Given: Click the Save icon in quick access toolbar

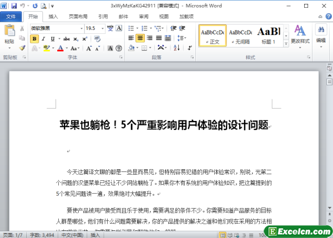Looking at the screenshot, I should coord(14,6).
